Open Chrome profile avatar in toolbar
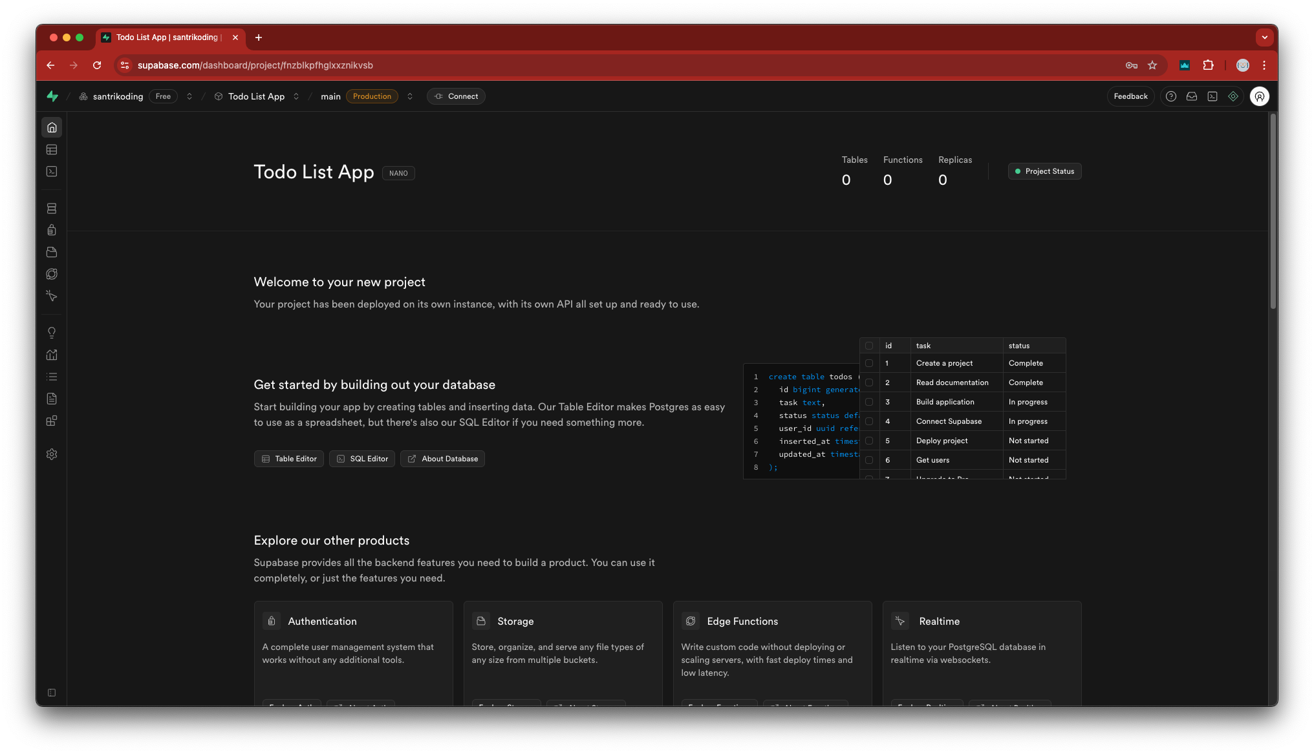 [1242, 65]
